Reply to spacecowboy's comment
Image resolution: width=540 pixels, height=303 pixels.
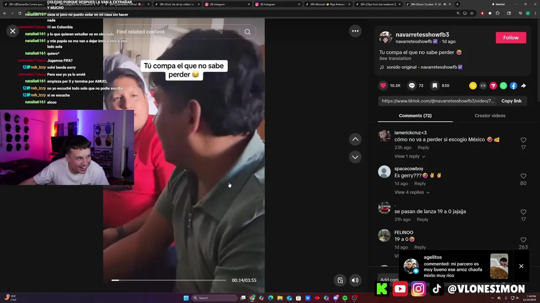(x=420, y=183)
